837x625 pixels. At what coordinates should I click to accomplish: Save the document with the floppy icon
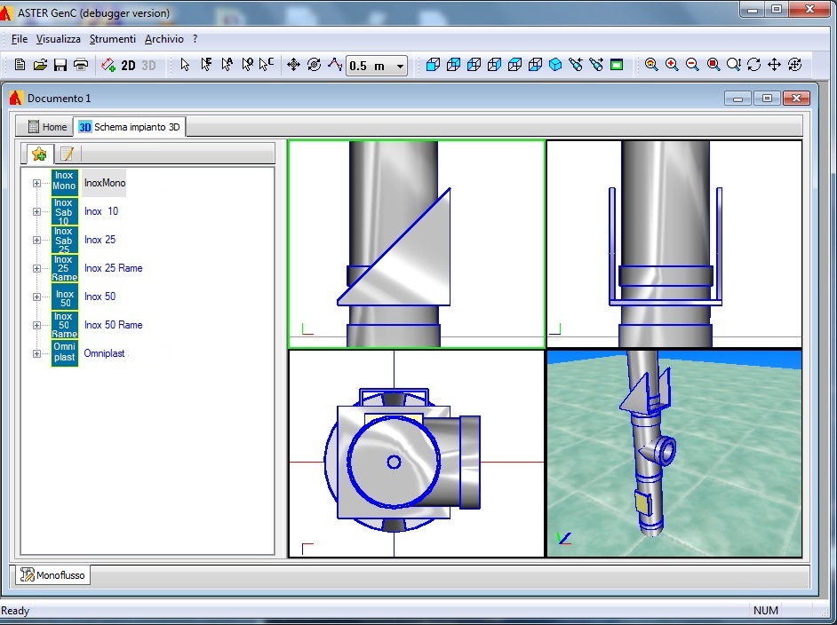click(x=60, y=65)
